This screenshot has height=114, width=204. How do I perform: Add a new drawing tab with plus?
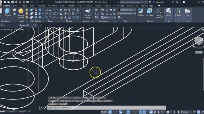tap(41, 25)
